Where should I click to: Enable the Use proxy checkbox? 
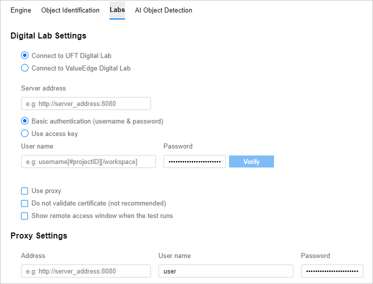pos(24,191)
